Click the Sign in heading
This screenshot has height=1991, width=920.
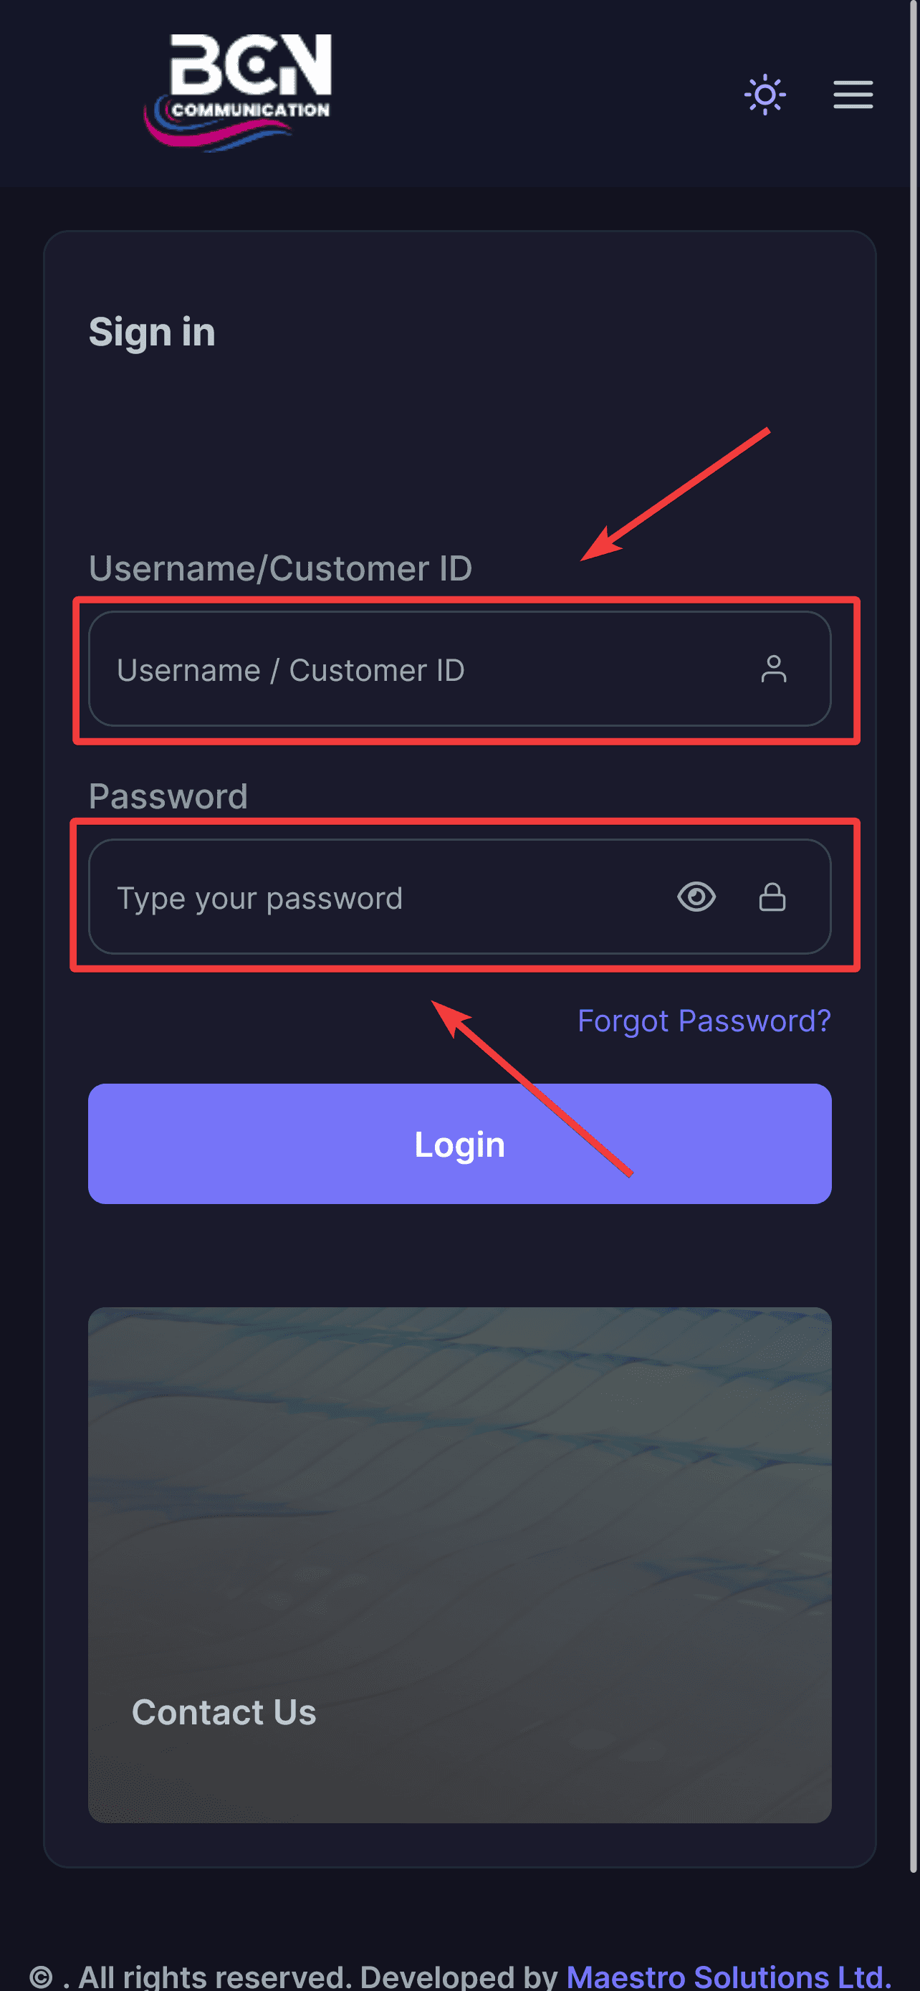[x=152, y=333]
